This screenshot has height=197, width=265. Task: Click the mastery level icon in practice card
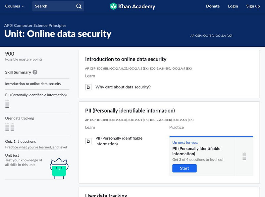pyautogui.click(x=244, y=156)
